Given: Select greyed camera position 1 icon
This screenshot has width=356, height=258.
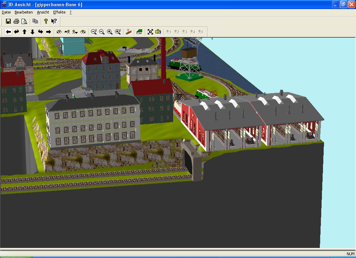Looking at the screenshot, I should coord(169,32).
